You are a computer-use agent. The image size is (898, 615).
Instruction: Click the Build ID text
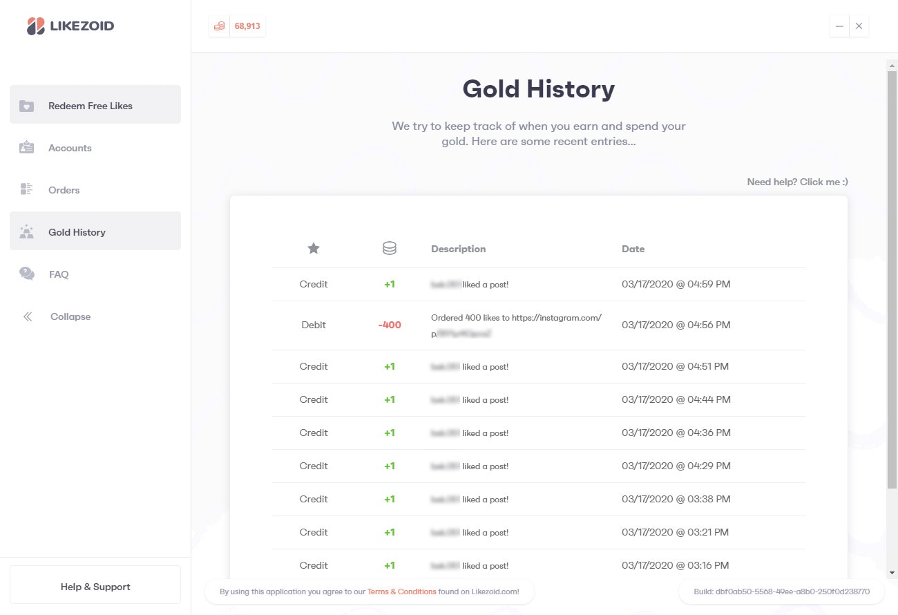781,592
